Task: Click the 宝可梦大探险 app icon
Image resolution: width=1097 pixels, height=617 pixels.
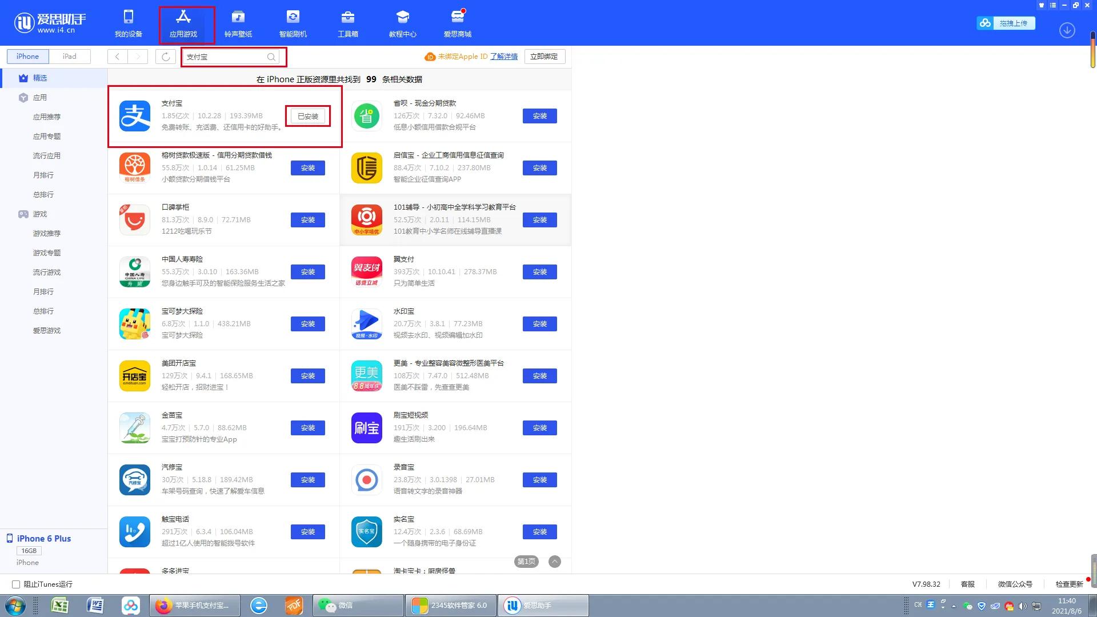Action: click(x=135, y=324)
